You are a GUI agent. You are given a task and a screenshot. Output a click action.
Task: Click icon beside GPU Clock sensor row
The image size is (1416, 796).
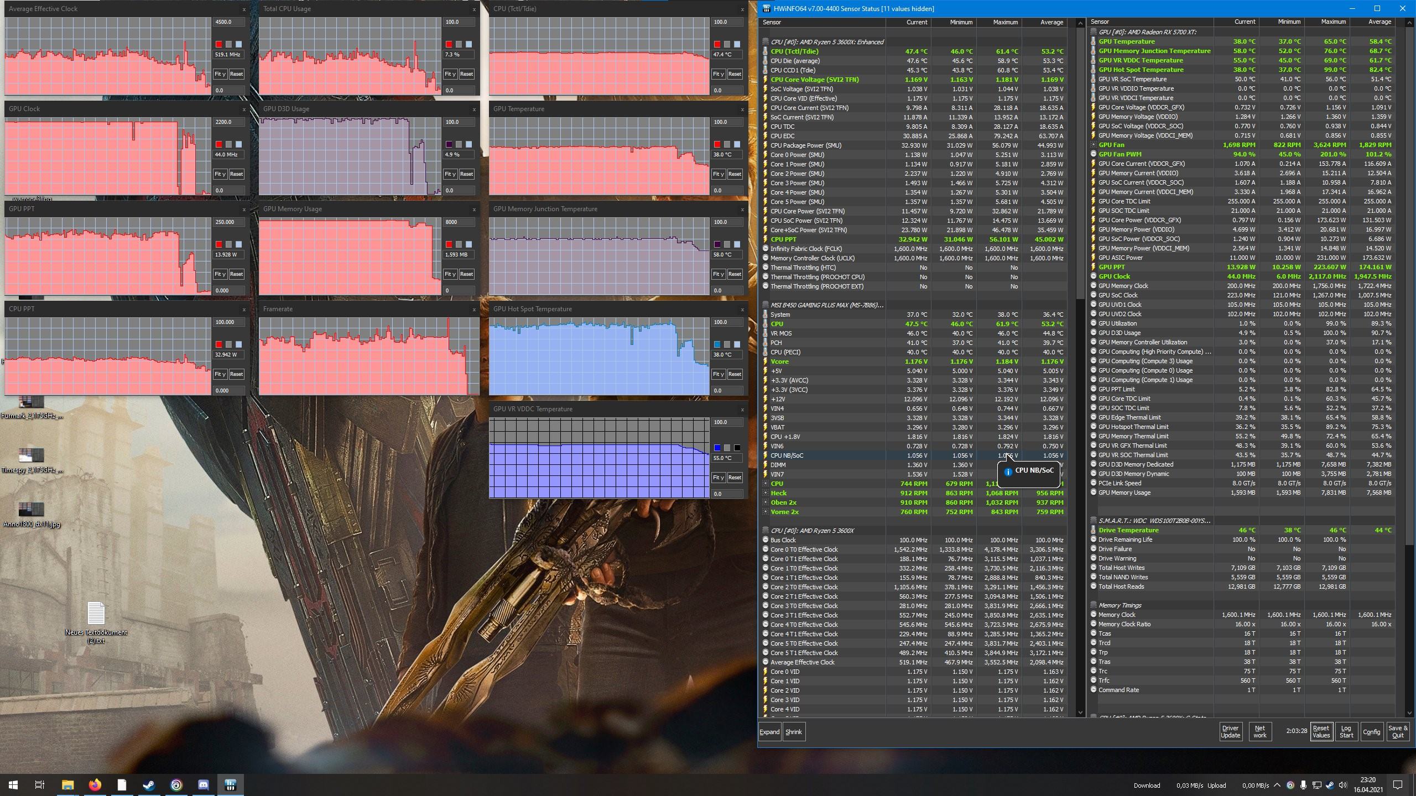(x=1094, y=276)
